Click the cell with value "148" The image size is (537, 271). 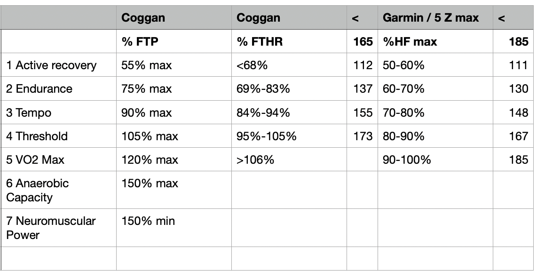518,113
